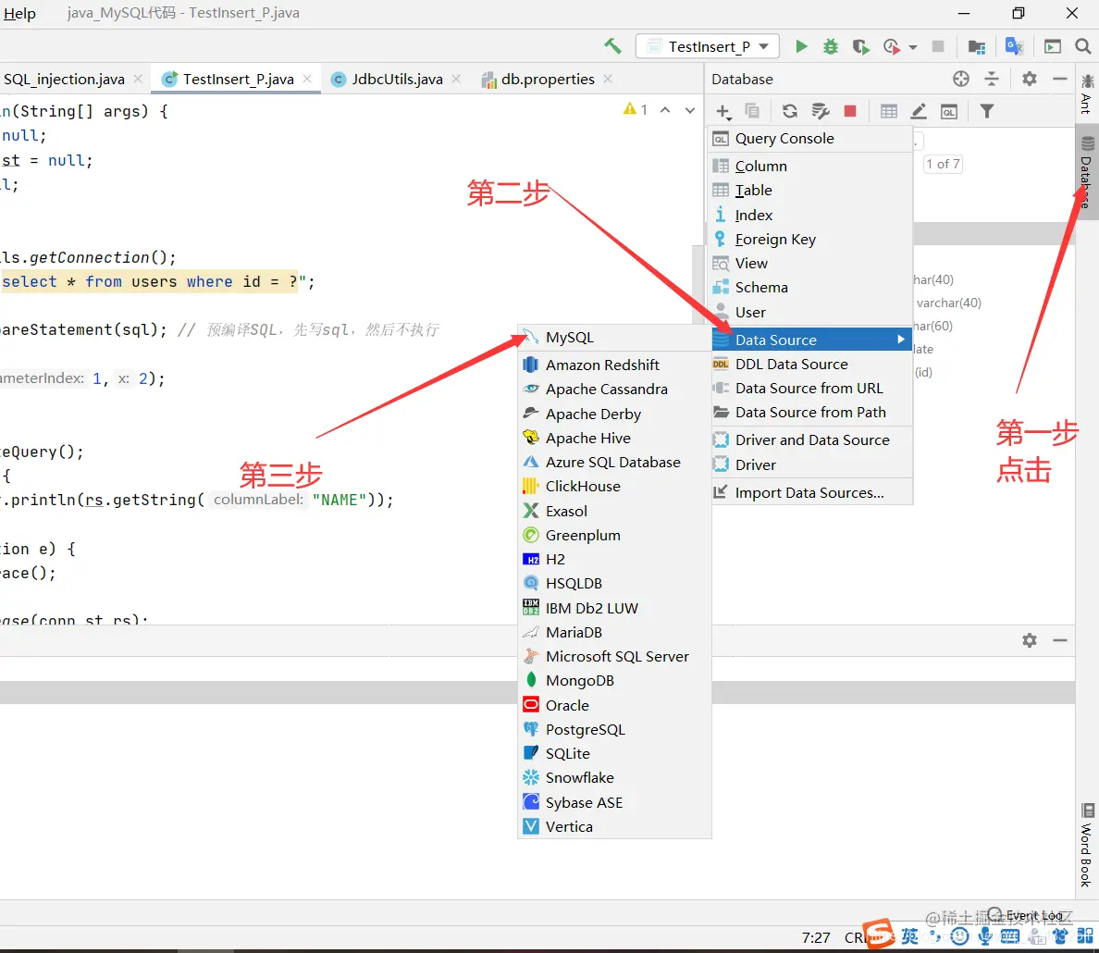The width and height of the screenshot is (1099, 953).
Task: Choose MariaDB data source
Action: pos(614,633)
